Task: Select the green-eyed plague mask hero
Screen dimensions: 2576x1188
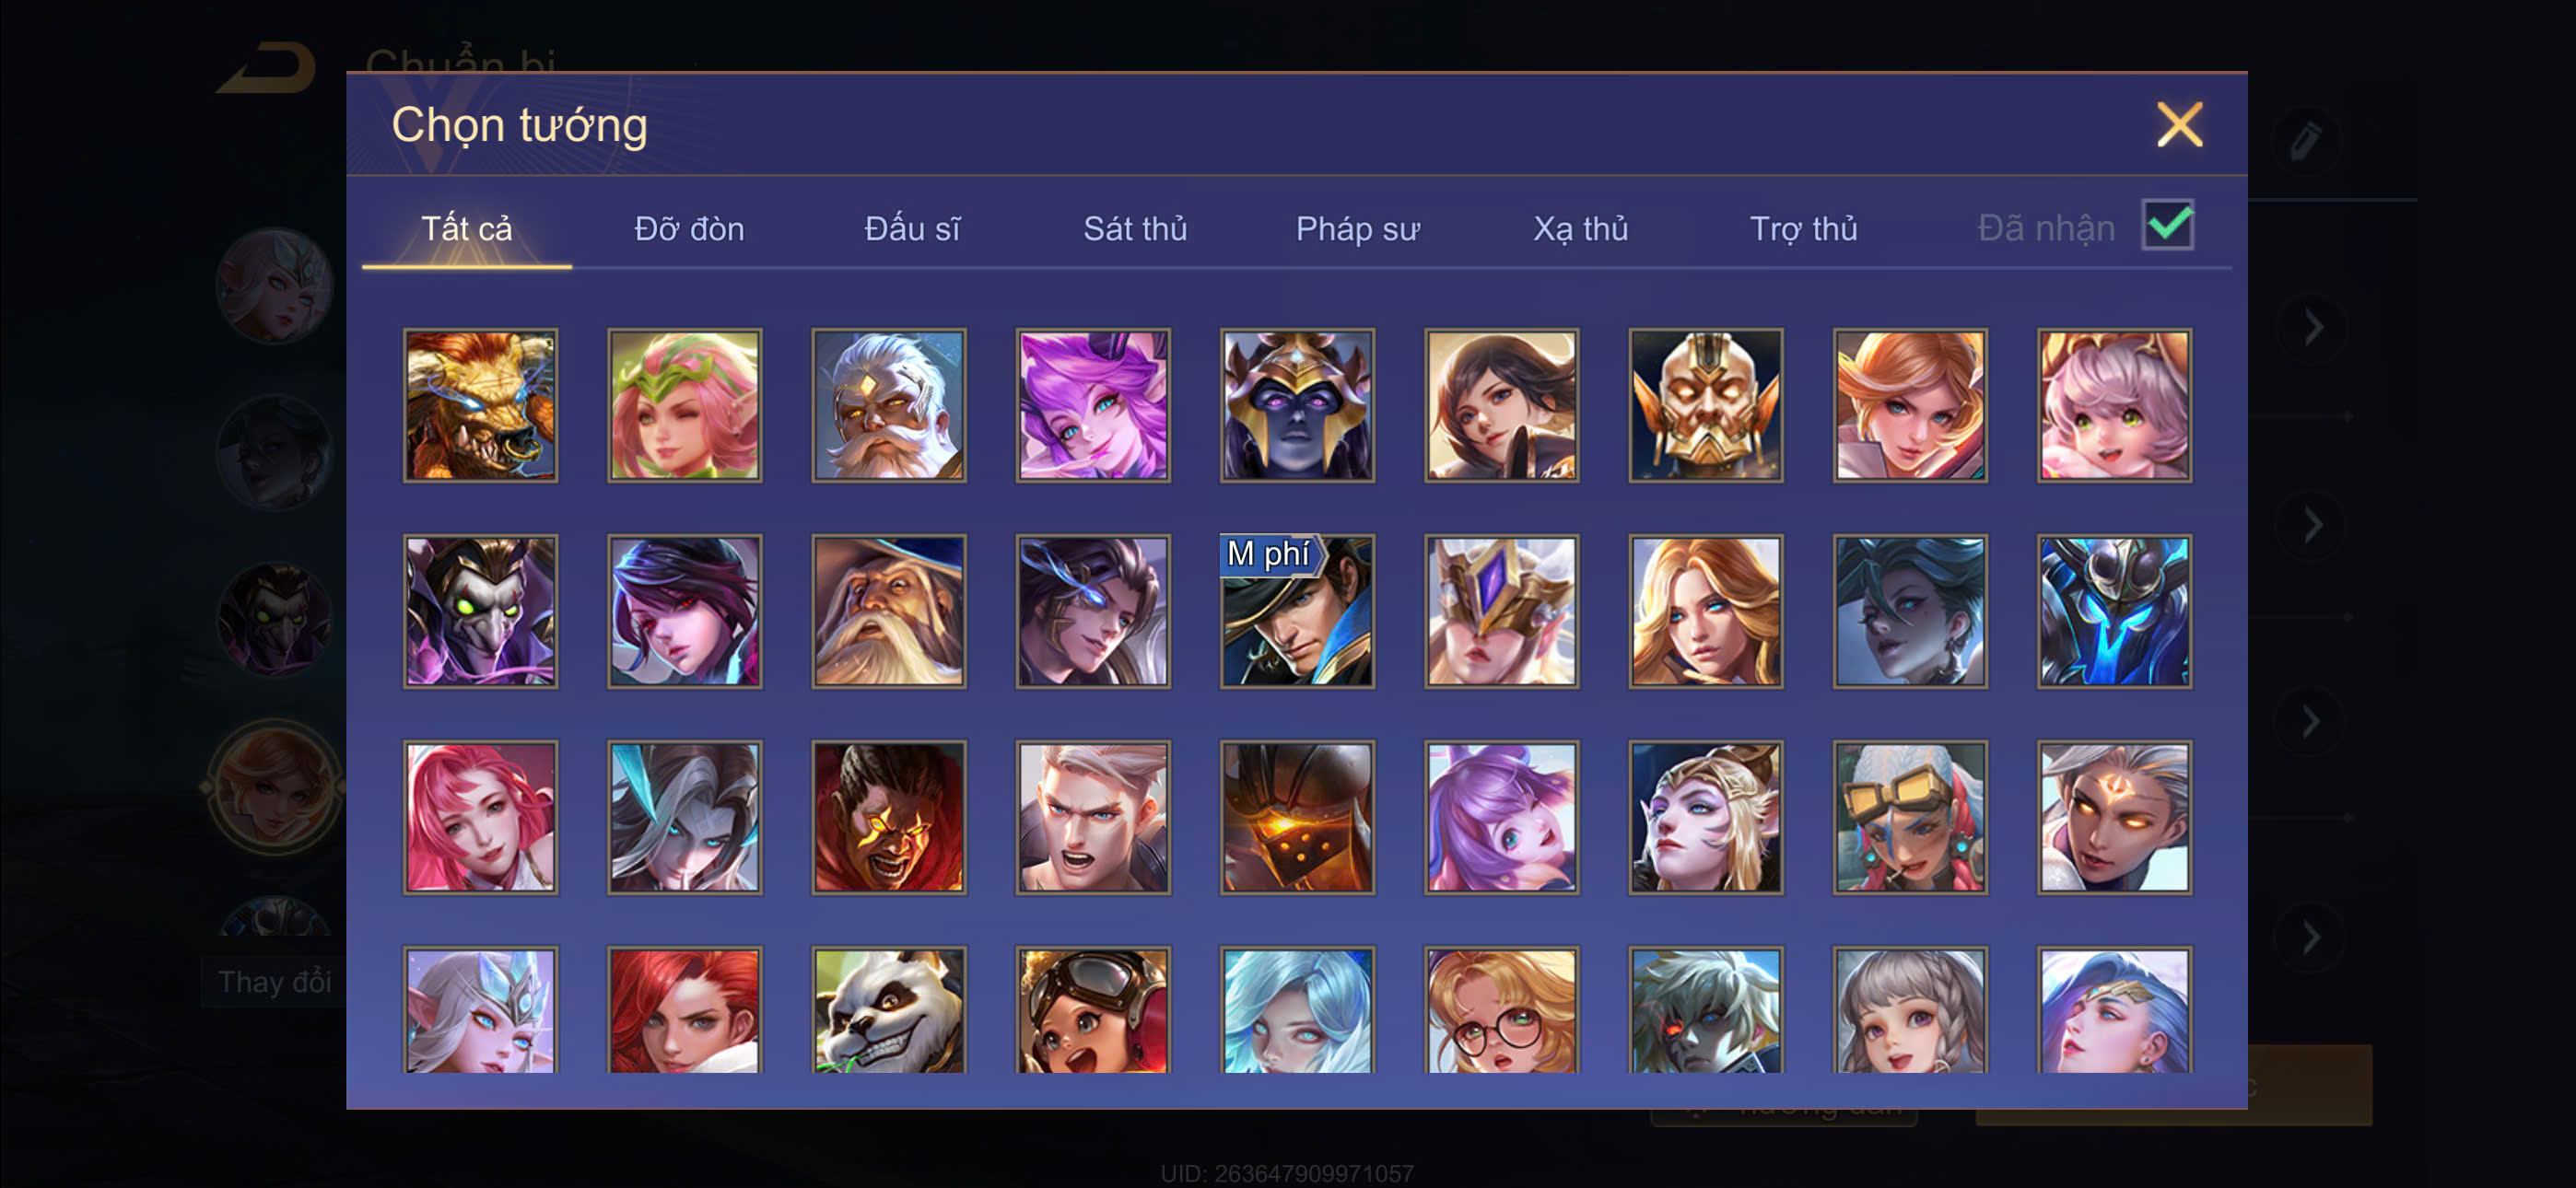Action: tap(480, 611)
